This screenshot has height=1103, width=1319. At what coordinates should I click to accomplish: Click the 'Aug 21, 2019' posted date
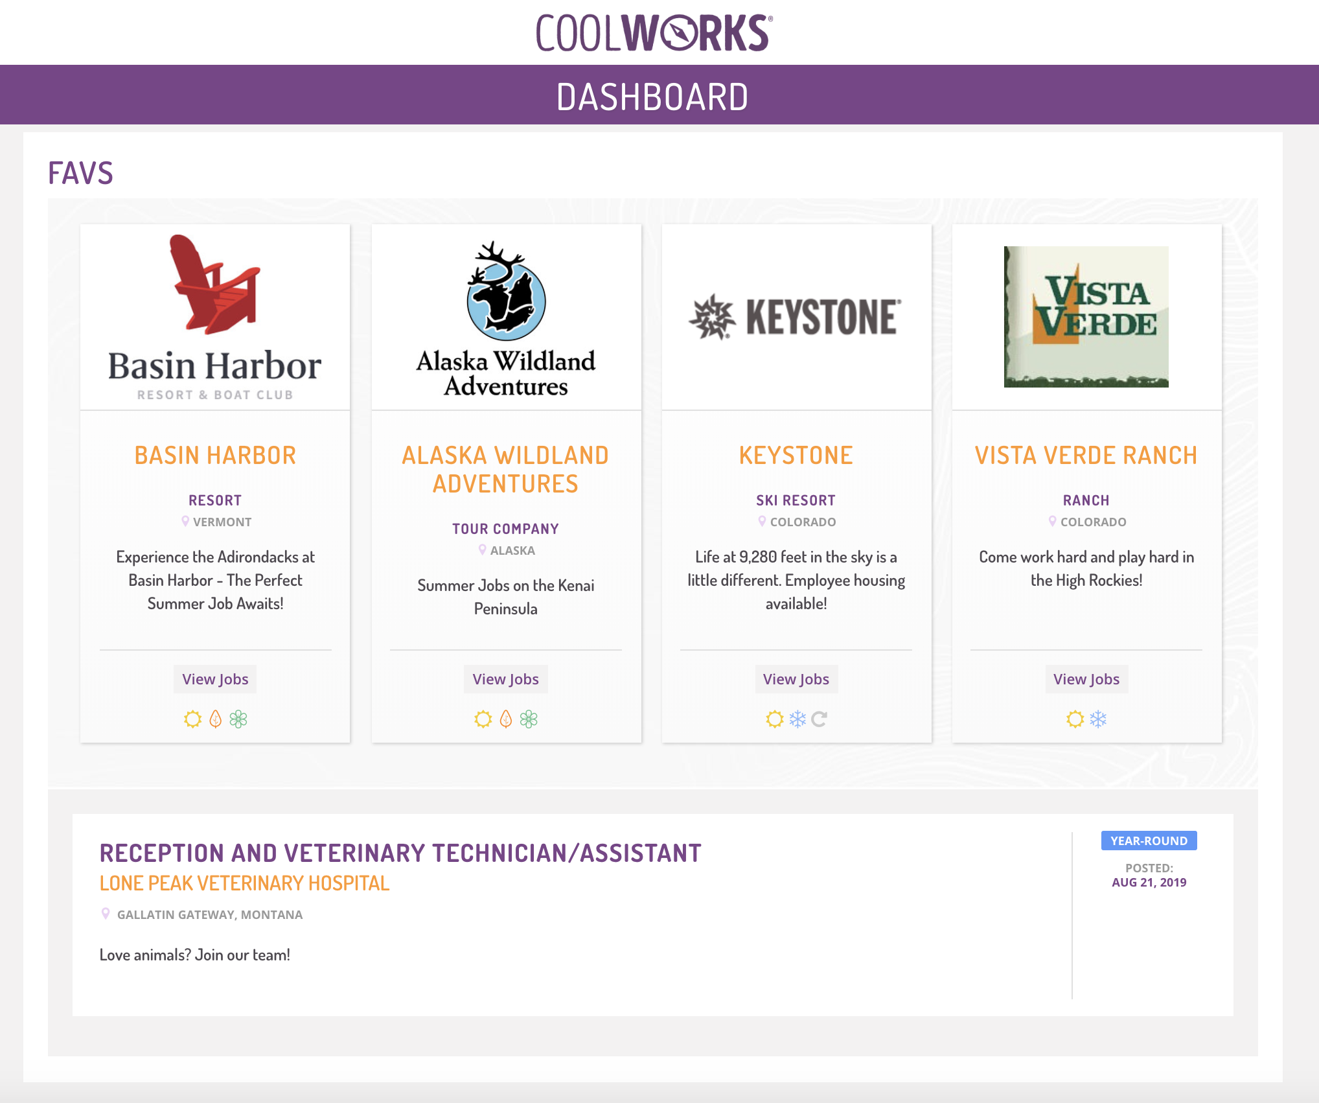(1149, 882)
